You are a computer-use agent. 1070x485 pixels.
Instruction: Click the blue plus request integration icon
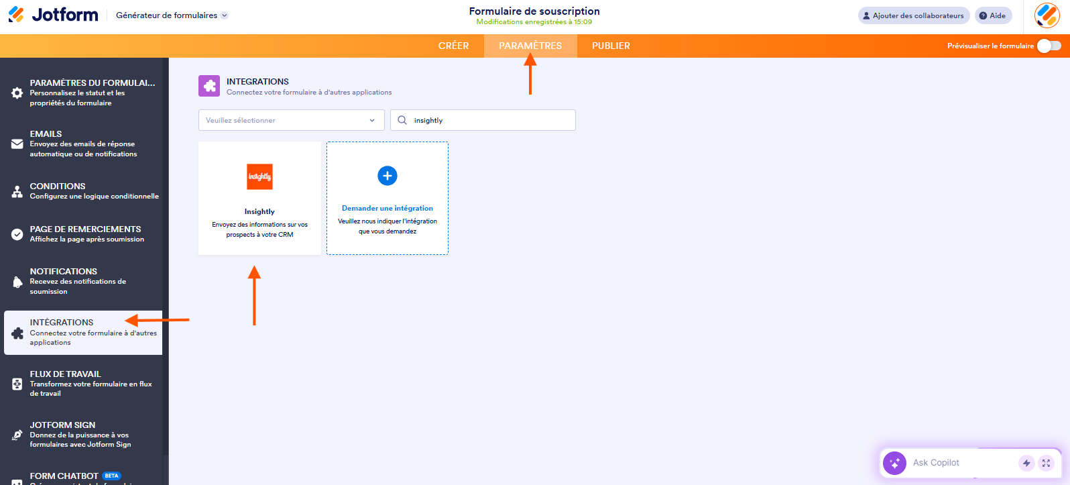pos(388,176)
